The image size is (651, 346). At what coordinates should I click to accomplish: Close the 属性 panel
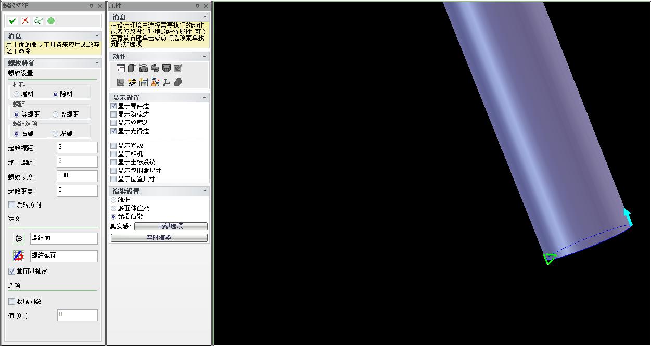click(206, 6)
